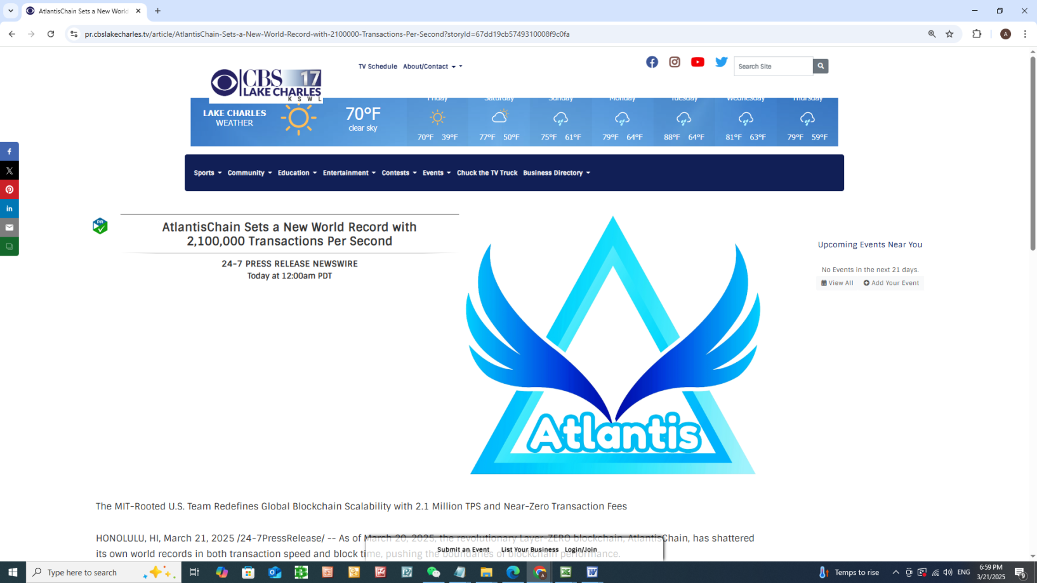Click the page vertical scrollbar
This screenshot has height=583, width=1037.
coord(1033,152)
